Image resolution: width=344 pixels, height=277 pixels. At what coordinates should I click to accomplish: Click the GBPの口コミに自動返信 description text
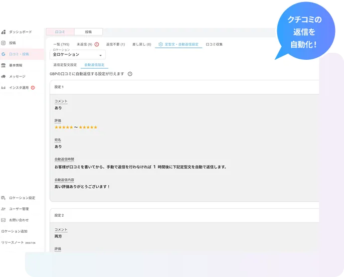87,74
